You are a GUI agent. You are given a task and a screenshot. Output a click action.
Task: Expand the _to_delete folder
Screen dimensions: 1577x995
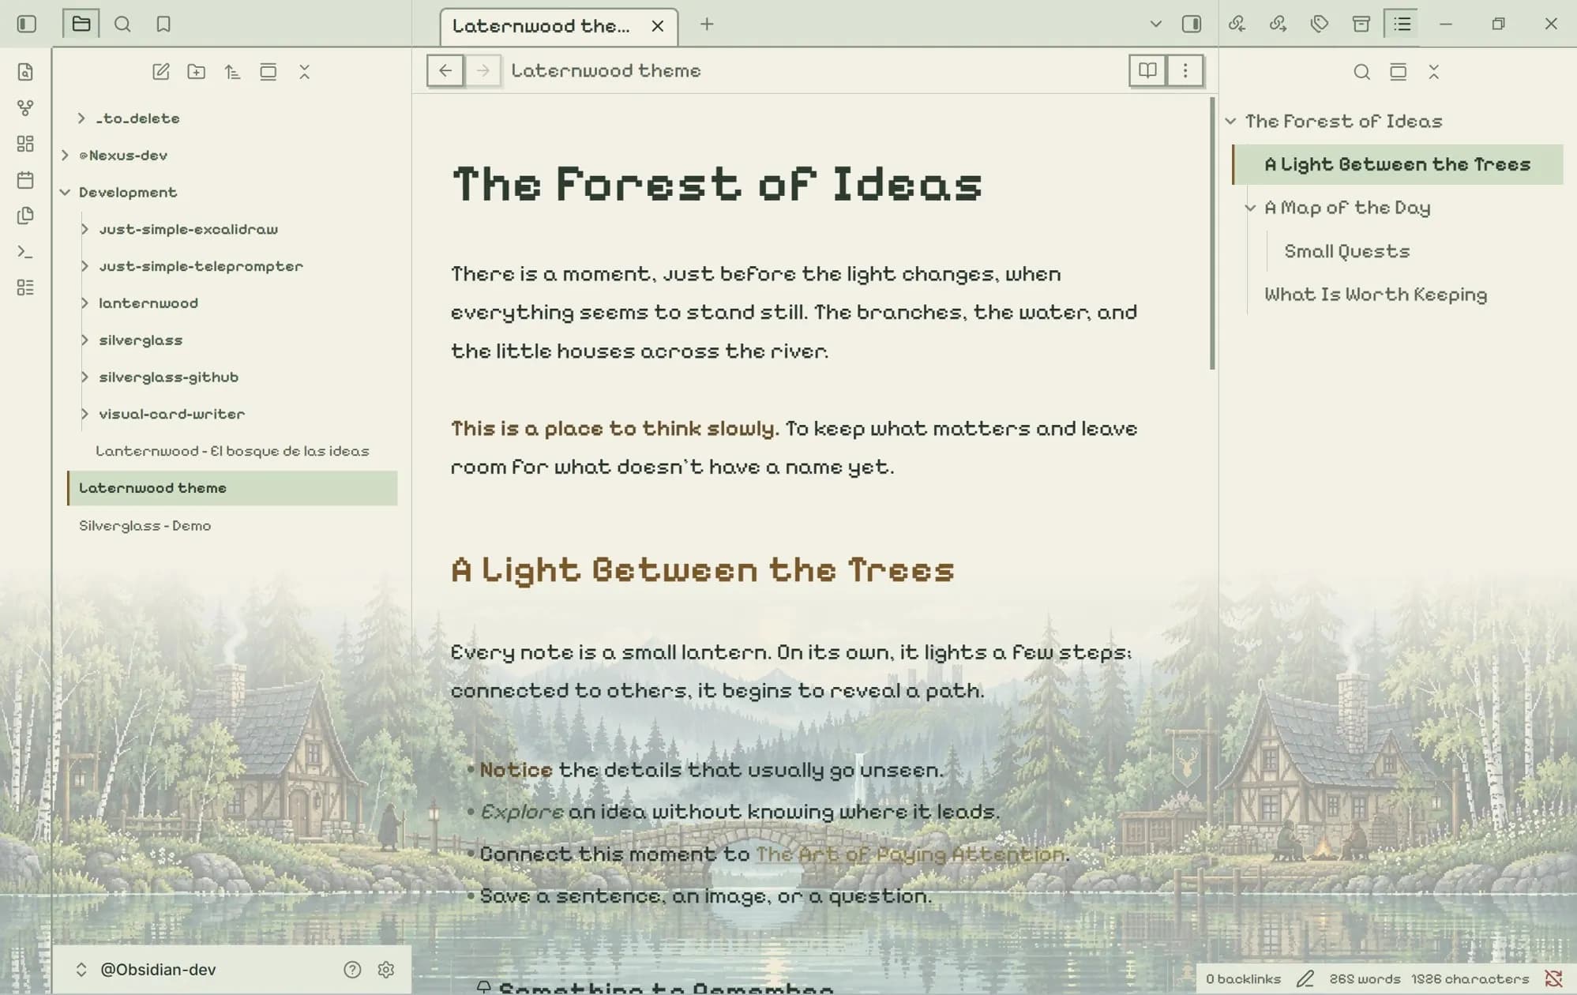pos(81,118)
